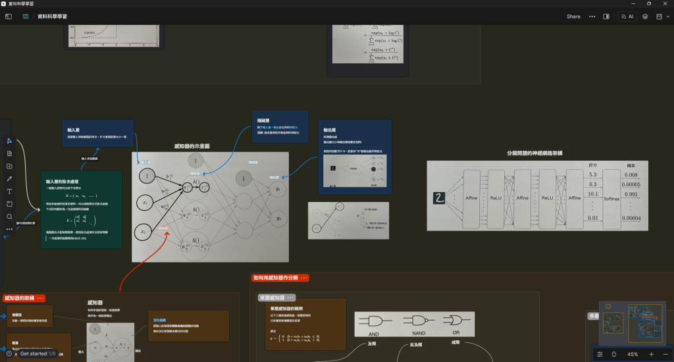This screenshot has height=362, width=674.
Task: Click the app icon in title bar
Action: pyautogui.click(x=3, y=3)
